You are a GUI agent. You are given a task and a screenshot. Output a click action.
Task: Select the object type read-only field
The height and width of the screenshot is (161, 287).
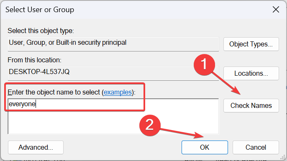click(113, 44)
